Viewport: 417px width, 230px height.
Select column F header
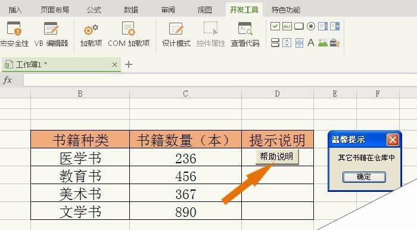pos(378,94)
